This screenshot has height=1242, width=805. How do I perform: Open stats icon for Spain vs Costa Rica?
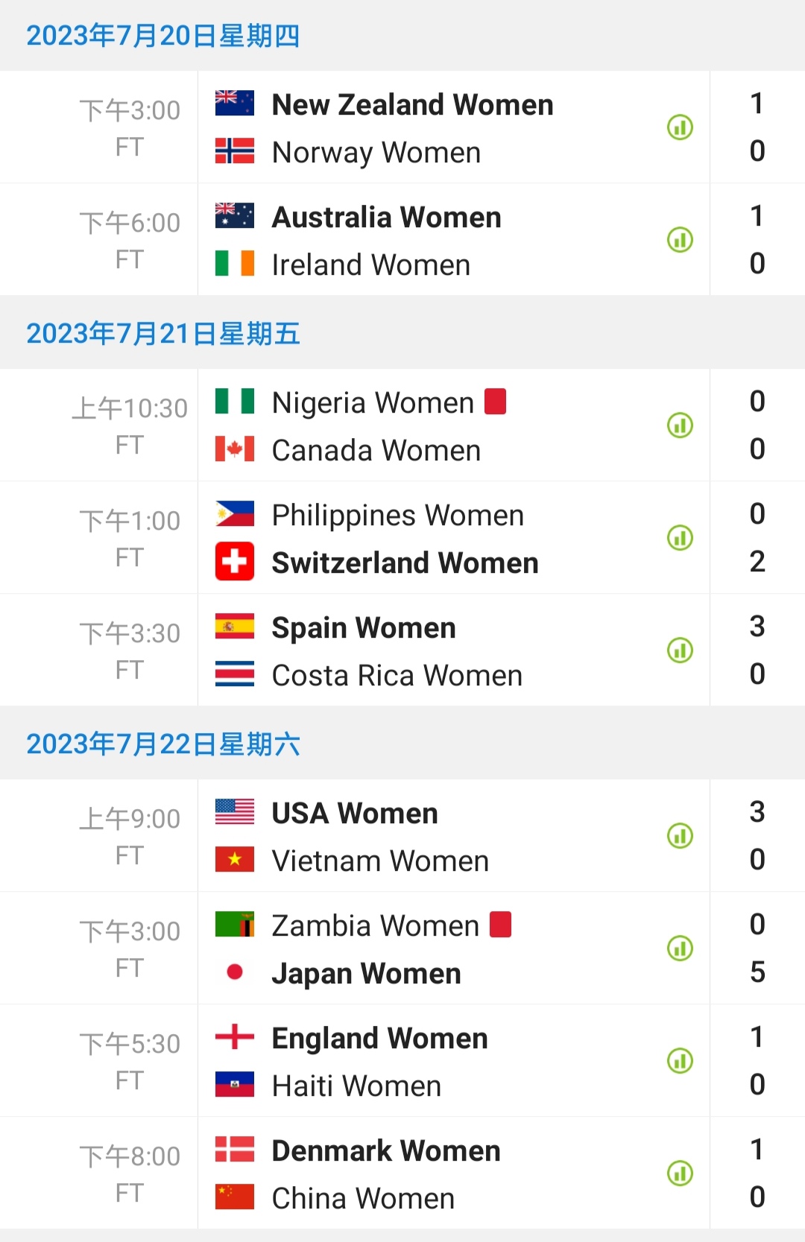point(680,650)
